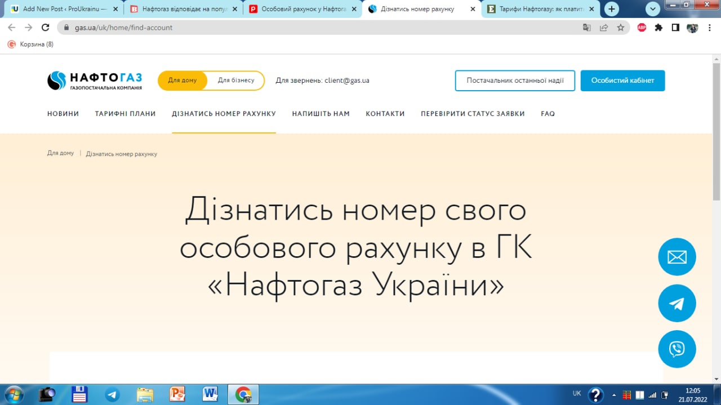
Task: Click 'Постачальник останньої надії' button
Action: 515,81
